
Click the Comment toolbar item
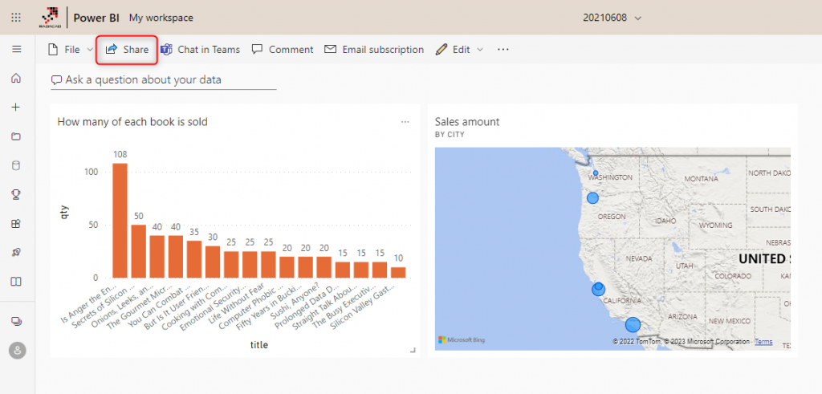283,50
